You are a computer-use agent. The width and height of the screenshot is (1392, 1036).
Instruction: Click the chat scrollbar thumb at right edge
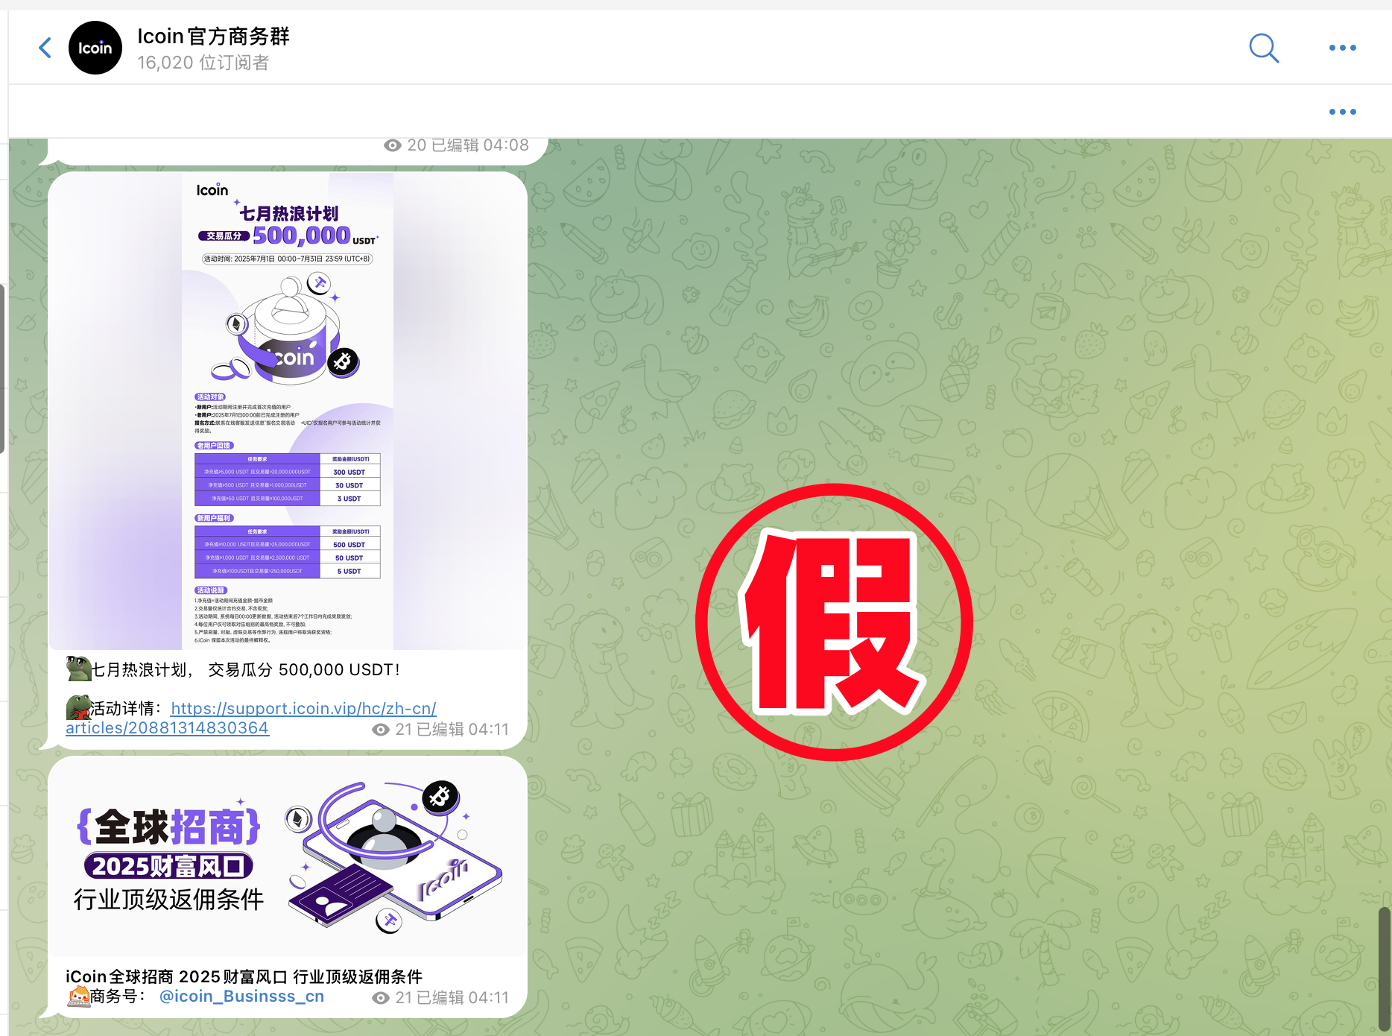point(1385,967)
